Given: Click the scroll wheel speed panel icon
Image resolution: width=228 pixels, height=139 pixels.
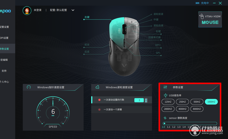Looking at the screenshot, I should [97, 87].
